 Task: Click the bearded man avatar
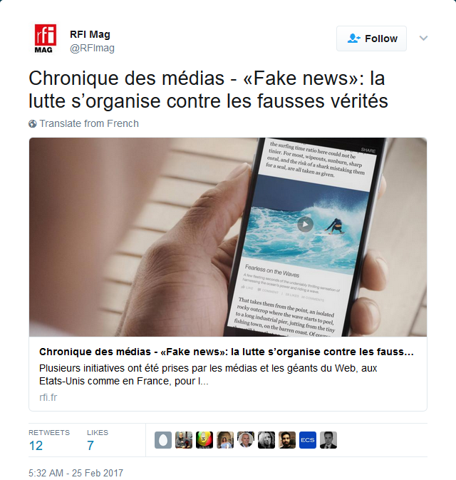pyautogui.click(x=287, y=440)
